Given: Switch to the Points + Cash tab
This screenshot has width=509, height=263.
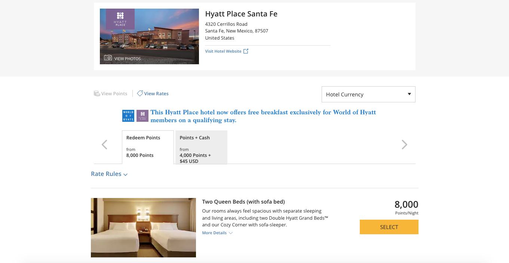Looking at the screenshot, I should [x=201, y=148].
